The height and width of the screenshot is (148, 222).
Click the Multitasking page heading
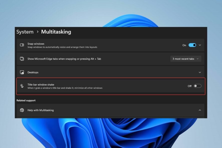click(x=56, y=32)
